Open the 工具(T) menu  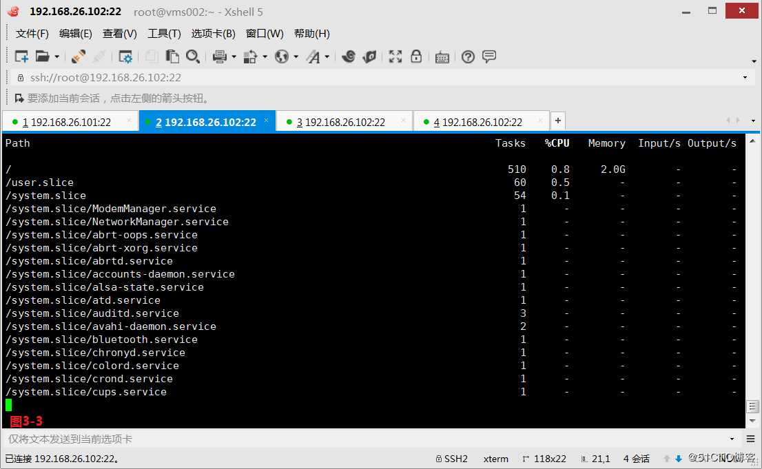(164, 34)
